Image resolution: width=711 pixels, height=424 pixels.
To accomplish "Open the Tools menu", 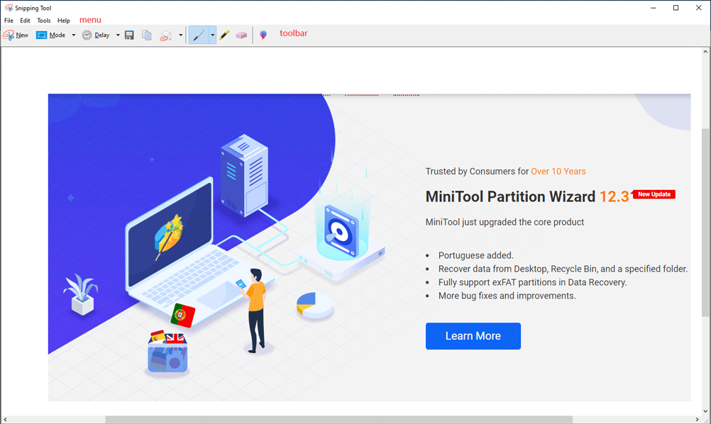I will 43,21.
